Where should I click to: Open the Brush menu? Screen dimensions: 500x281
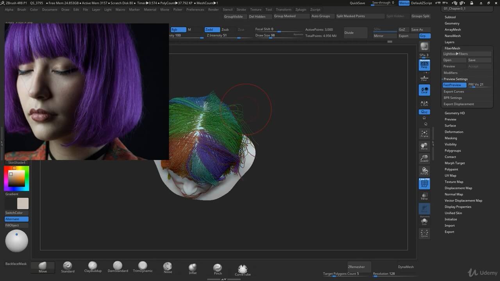(x=22, y=9)
